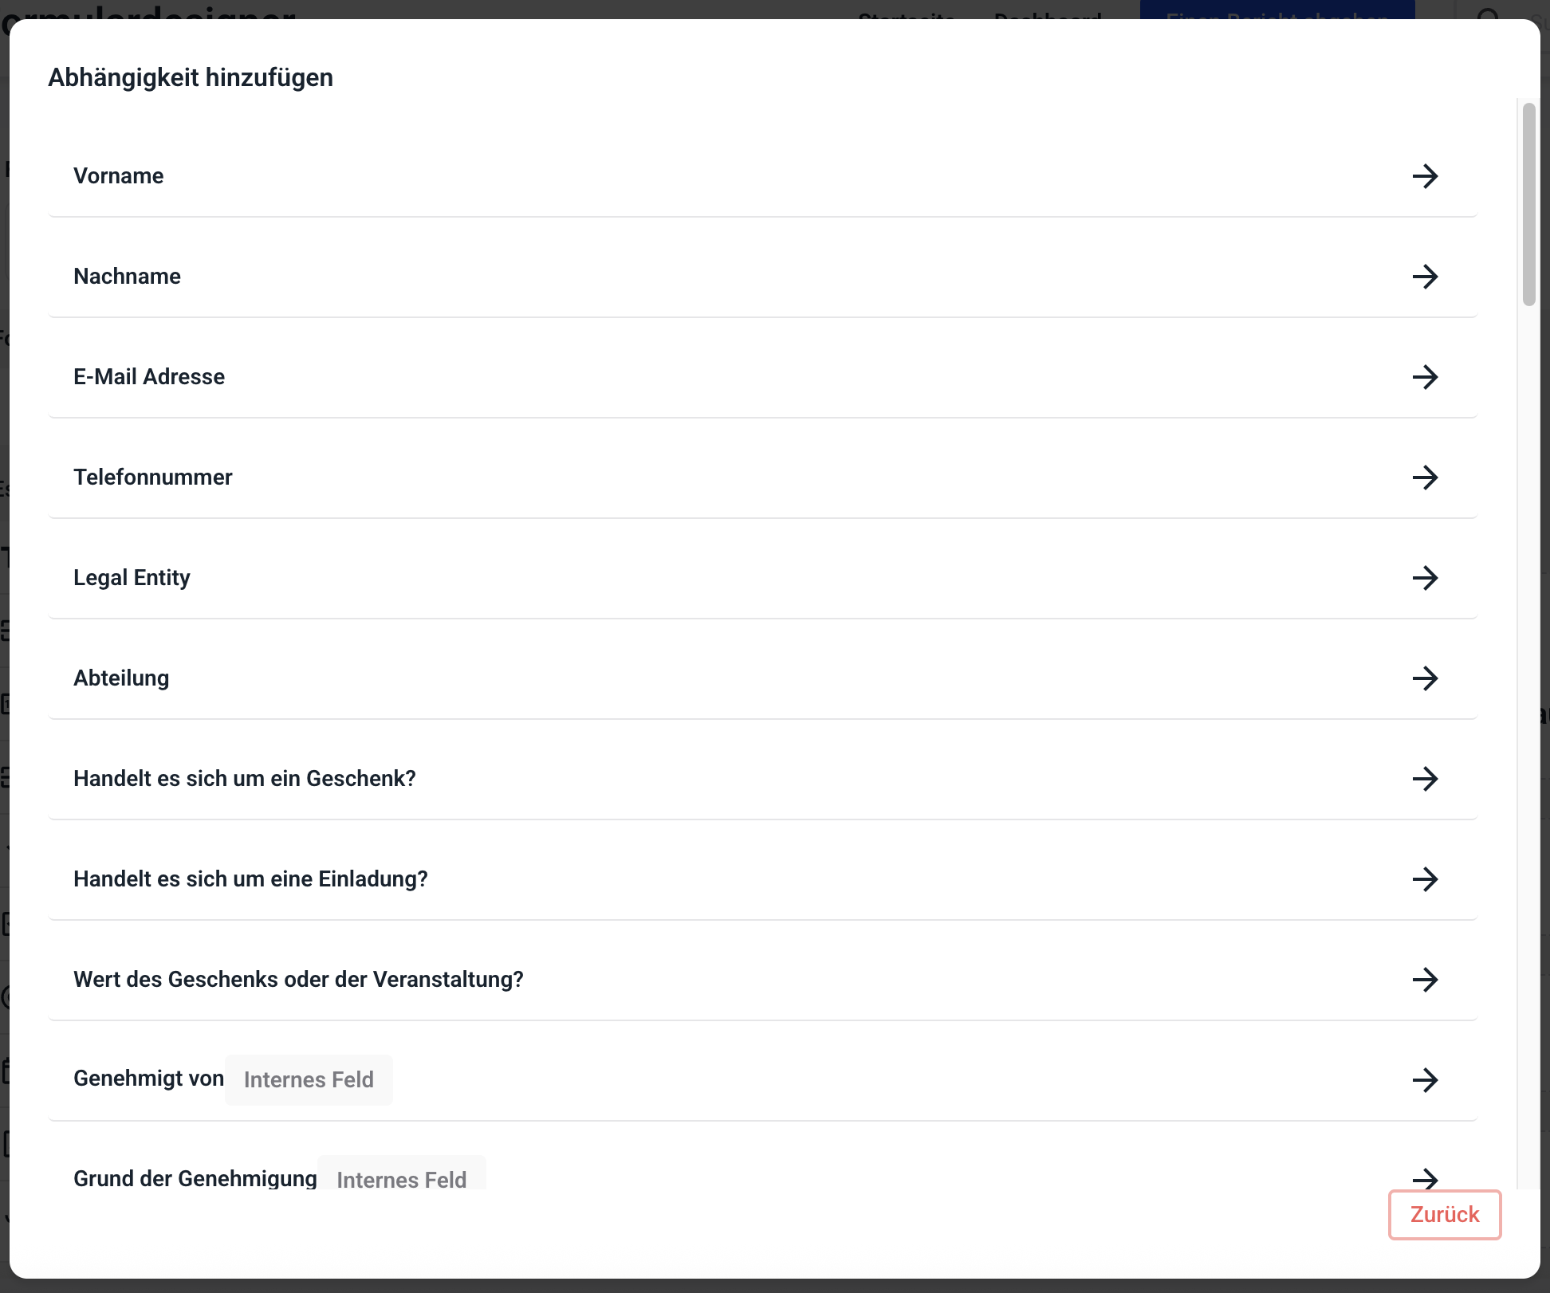Click the arrow icon next to Vorname
This screenshot has width=1550, height=1293.
[x=1425, y=176]
